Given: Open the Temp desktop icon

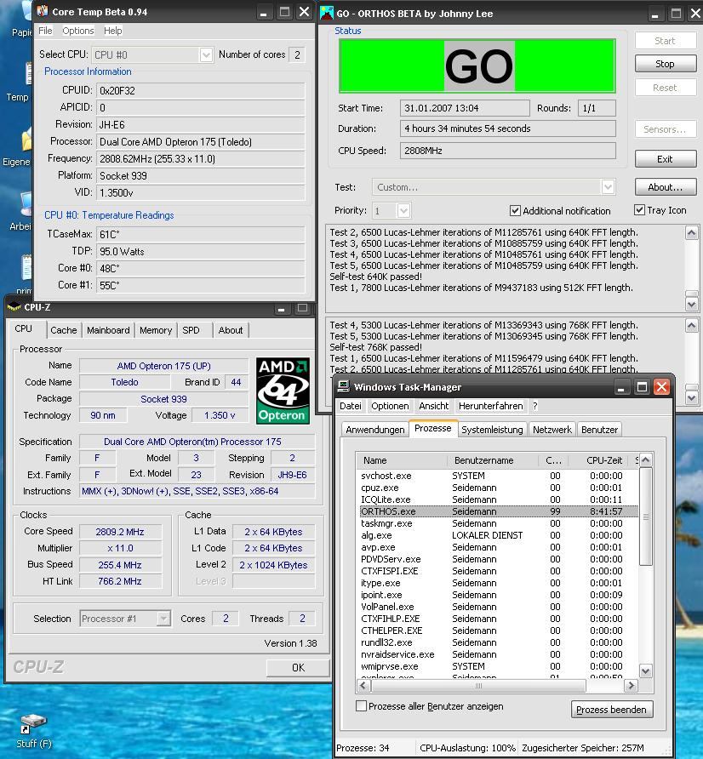Looking at the screenshot, I should (19, 83).
